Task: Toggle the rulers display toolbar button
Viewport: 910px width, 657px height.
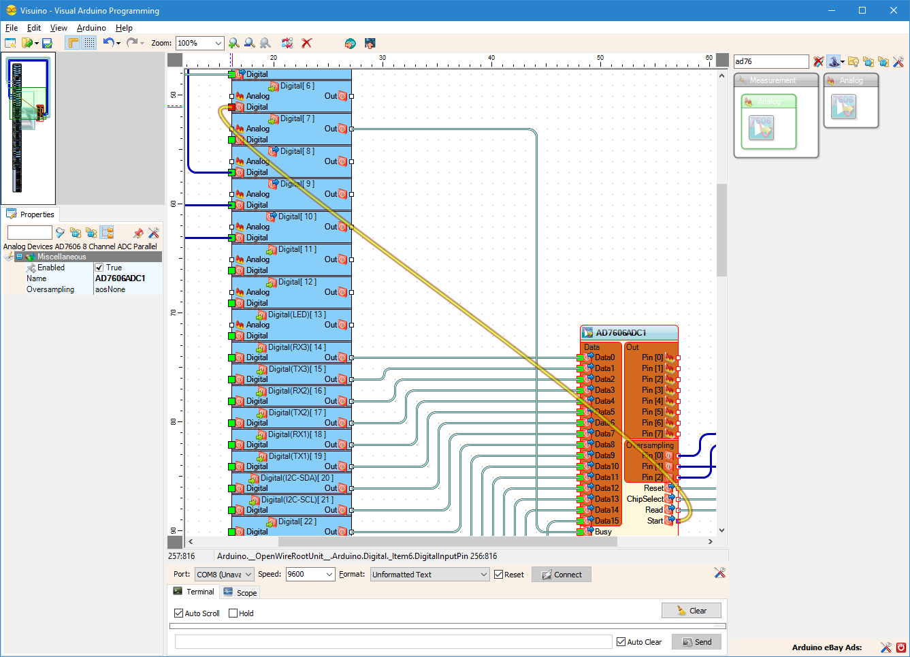Action: [73, 43]
